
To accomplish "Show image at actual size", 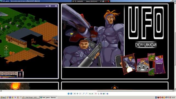I will (78, 94).
